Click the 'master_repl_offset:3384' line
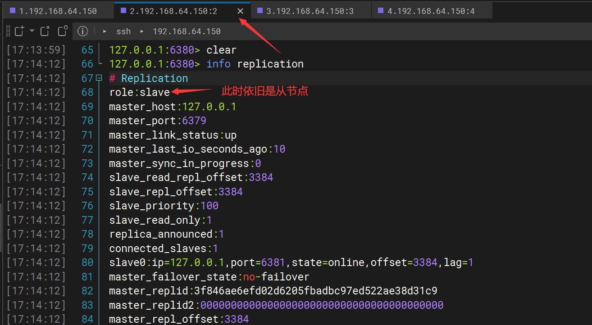Viewport: 592px width, 325px height. tap(179, 319)
